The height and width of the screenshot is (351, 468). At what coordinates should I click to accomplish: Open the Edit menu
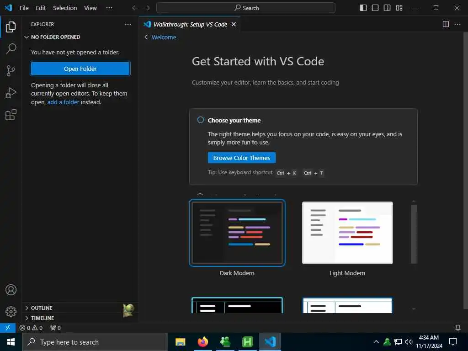[x=41, y=8]
